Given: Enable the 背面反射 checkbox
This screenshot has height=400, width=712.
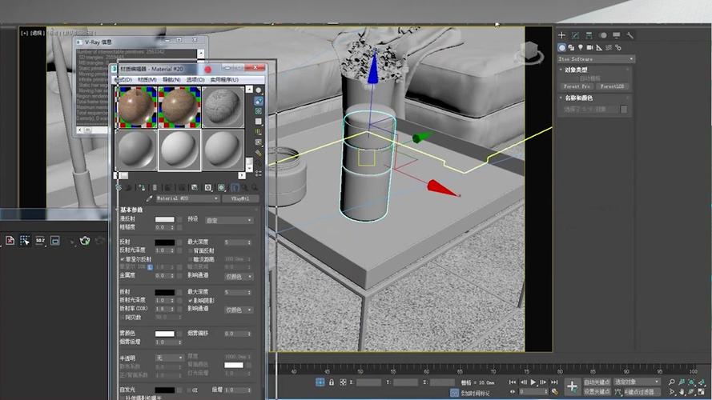Looking at the screenshot, I should [191, 250].
